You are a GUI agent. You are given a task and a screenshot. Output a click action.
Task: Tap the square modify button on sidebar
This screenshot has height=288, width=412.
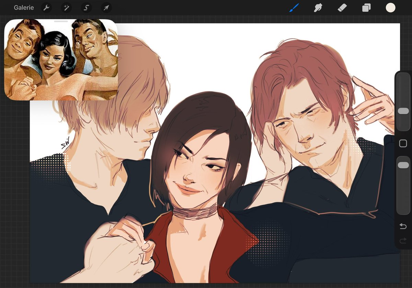pos(403,144)
